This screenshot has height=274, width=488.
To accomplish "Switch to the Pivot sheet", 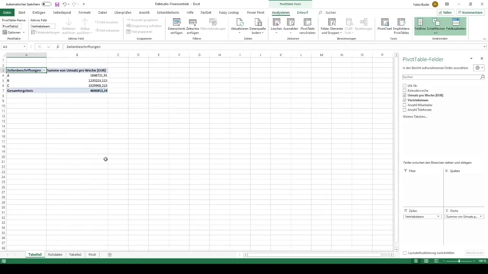I will 92,255.
